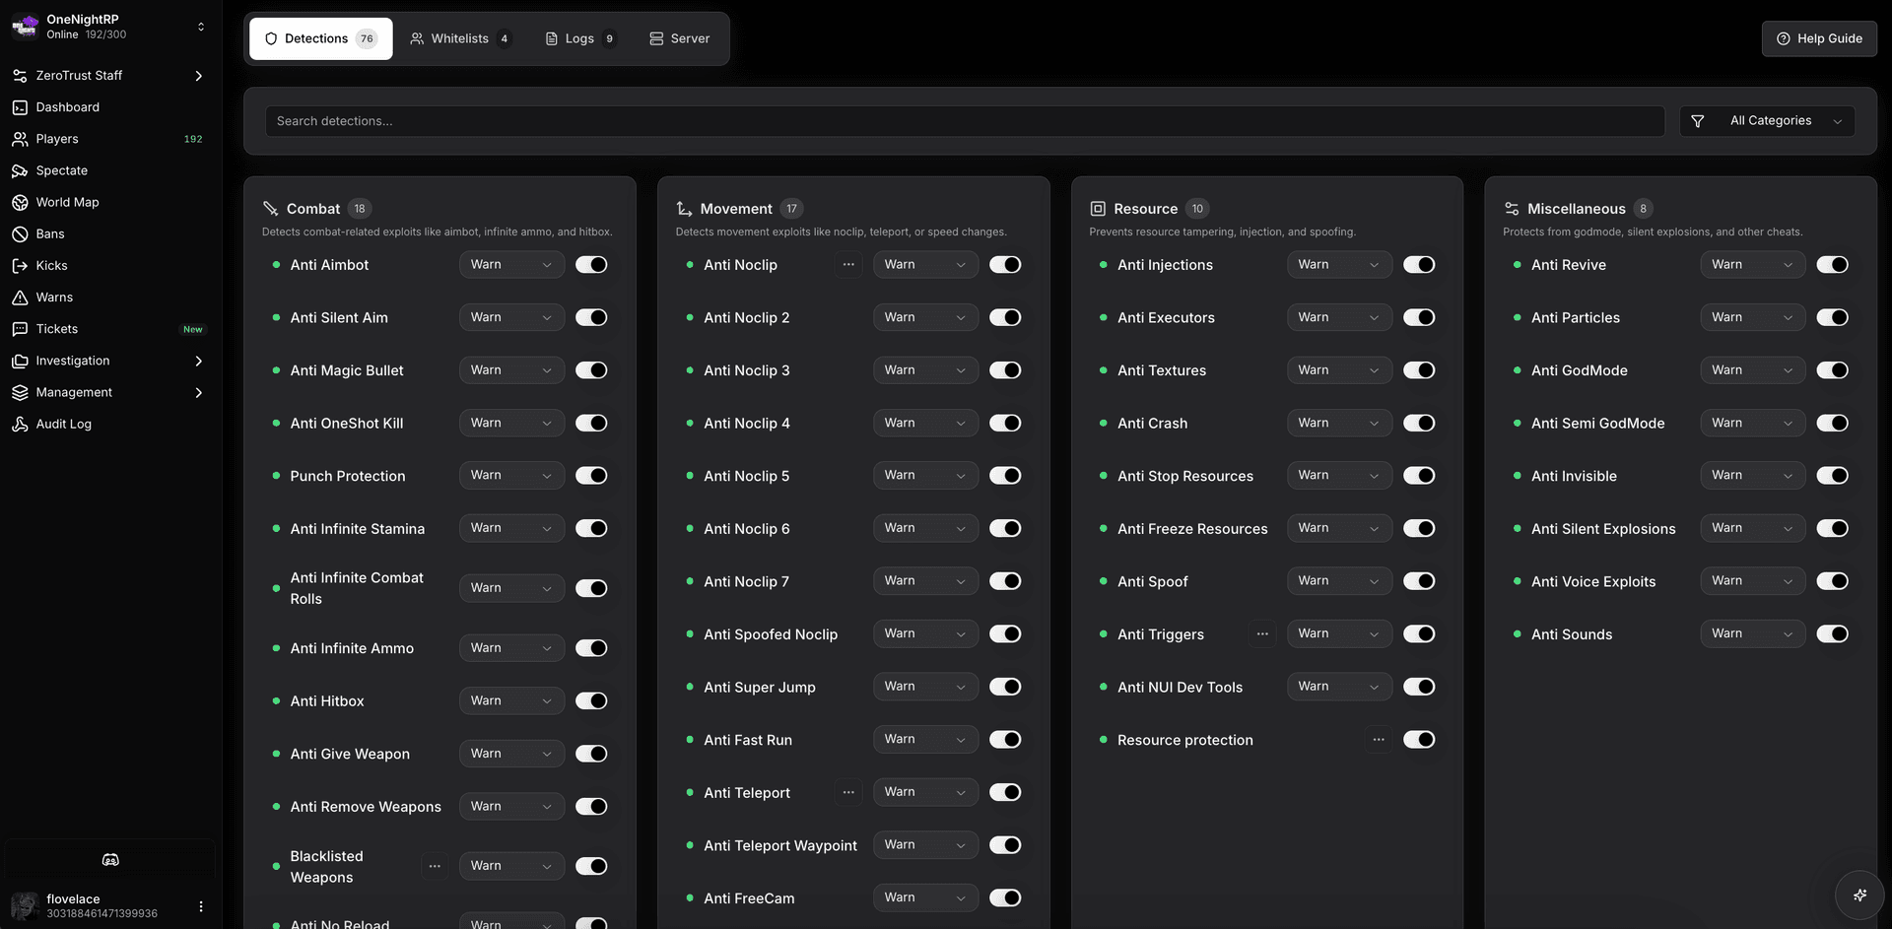Open action dropdown for Anti FreeCam
1892x929 pixels.
(925, 897)
